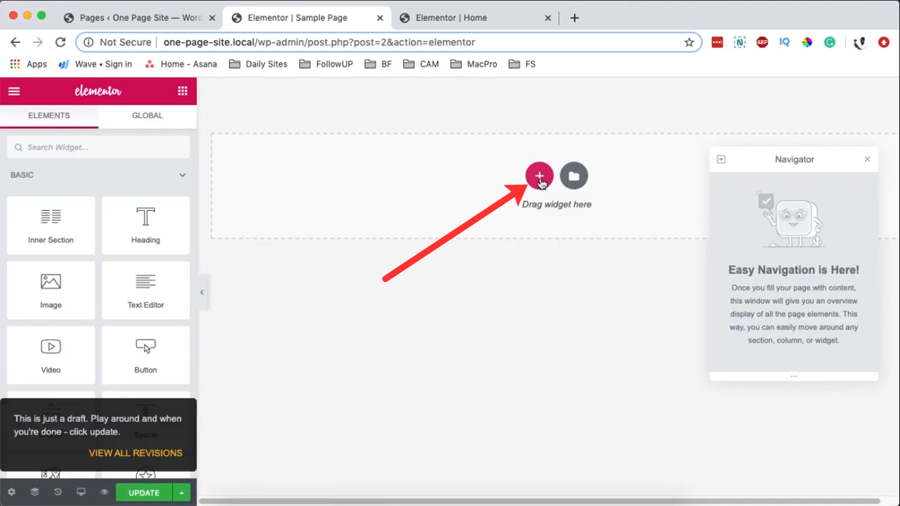Open the BF bookmark folder

coord(378,64)
